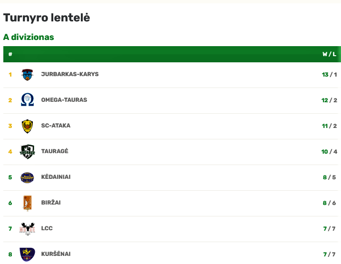Click the # rank column header

tap(10, 54)
